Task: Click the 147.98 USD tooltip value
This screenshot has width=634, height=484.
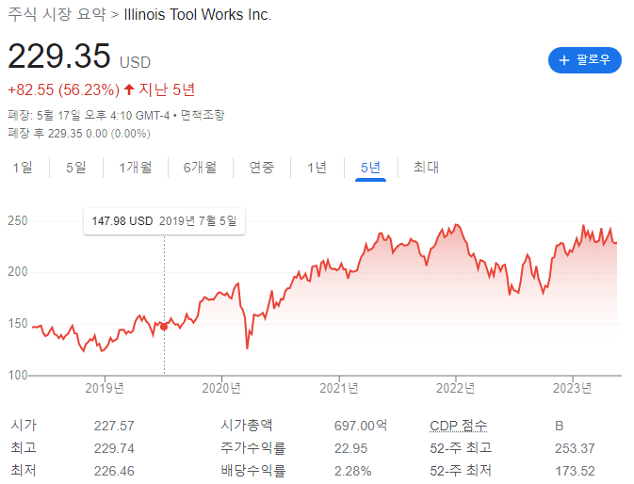Action: coord(122,221)
